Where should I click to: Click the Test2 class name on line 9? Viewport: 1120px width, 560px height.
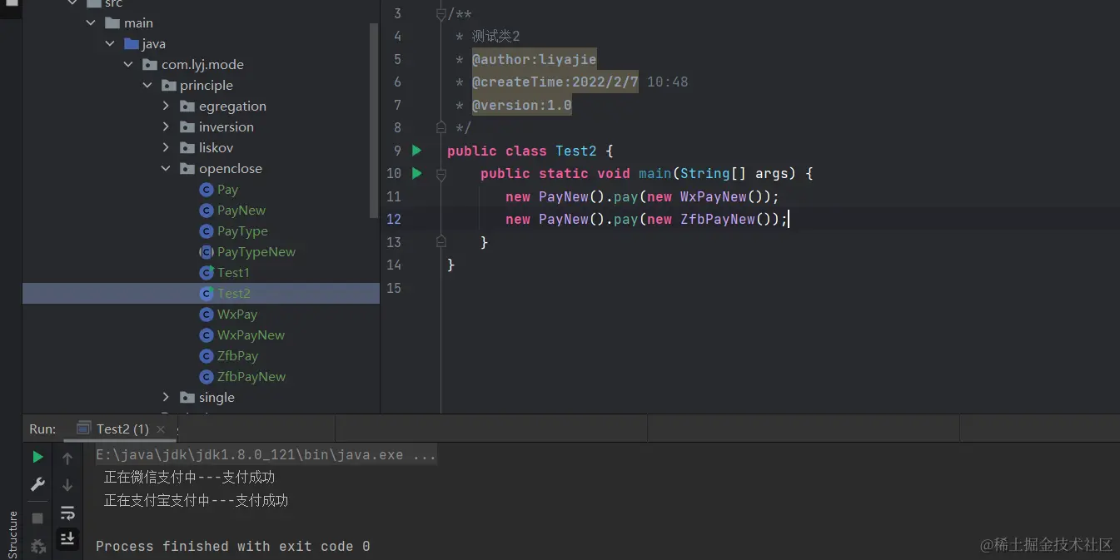pos(576,151)
